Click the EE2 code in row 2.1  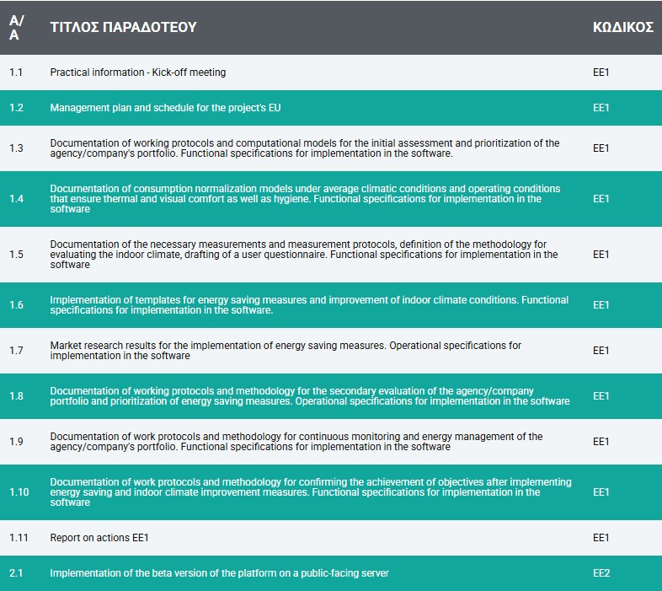(x=601, y=573)
